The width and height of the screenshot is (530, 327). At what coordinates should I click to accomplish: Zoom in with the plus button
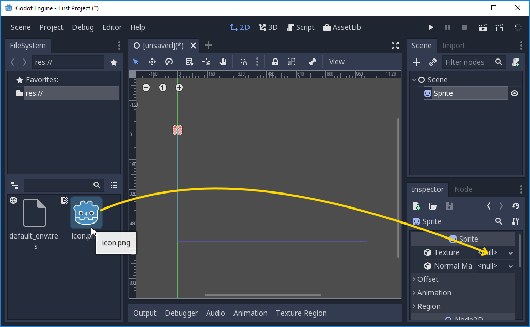179,87
